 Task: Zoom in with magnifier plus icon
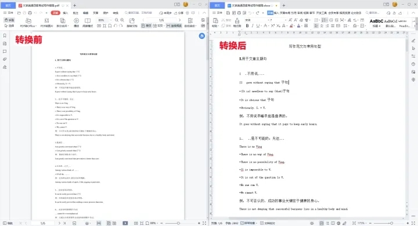(x=122, y=20)
